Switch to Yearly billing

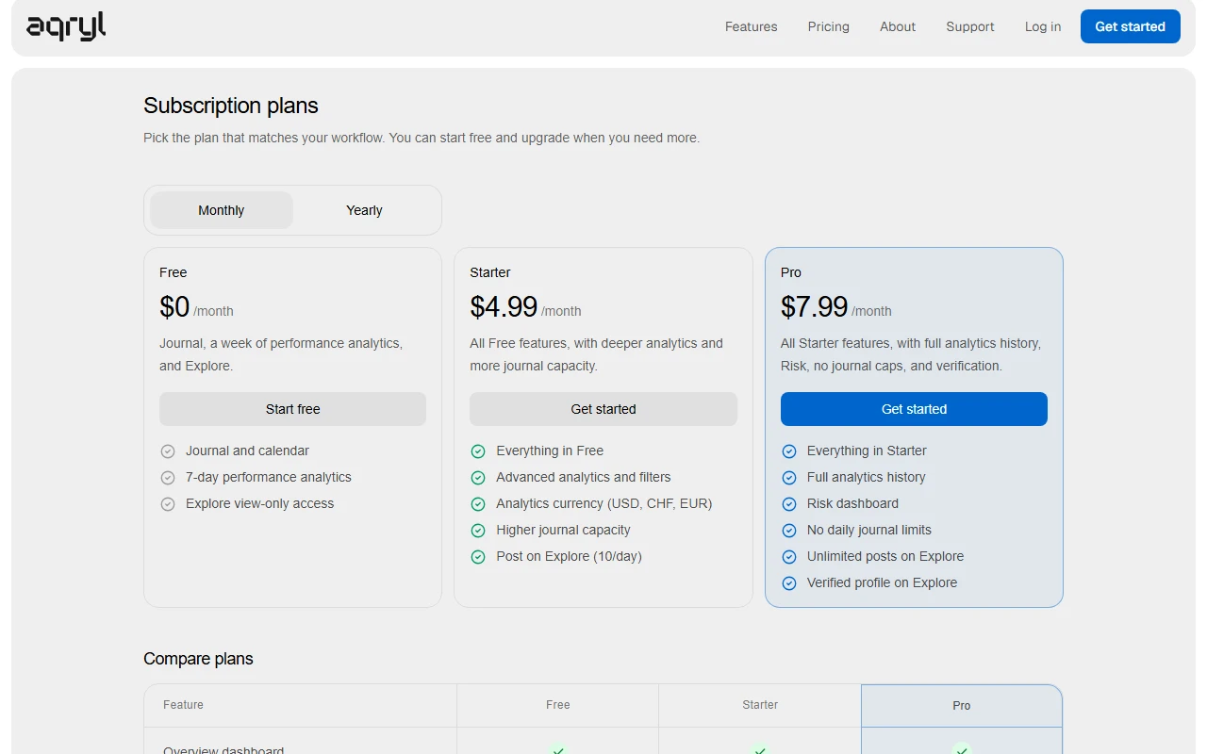364,210
